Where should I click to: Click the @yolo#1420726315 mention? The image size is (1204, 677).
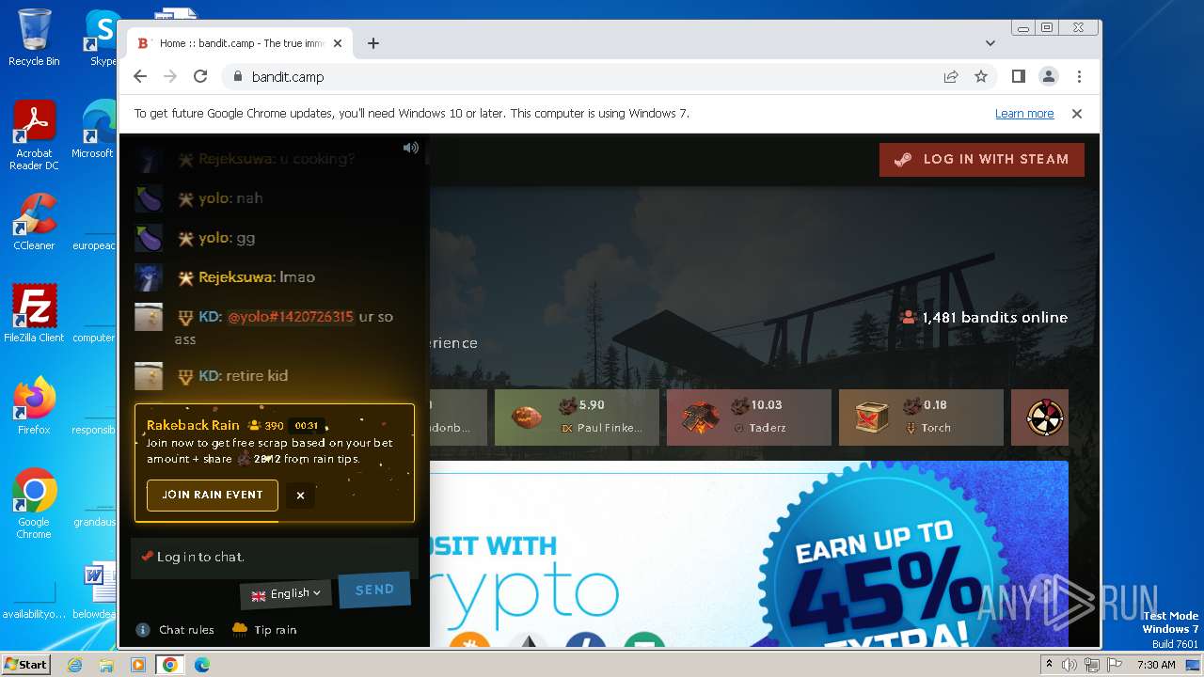coord(291,317)
